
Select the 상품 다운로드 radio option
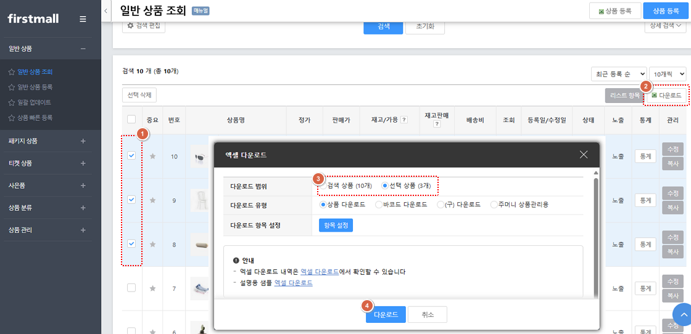point(323,205)
